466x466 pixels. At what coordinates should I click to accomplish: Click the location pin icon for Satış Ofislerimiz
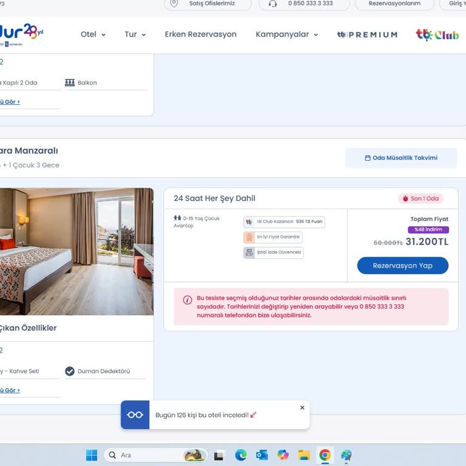pyautogui.click(x=174, y=4)
